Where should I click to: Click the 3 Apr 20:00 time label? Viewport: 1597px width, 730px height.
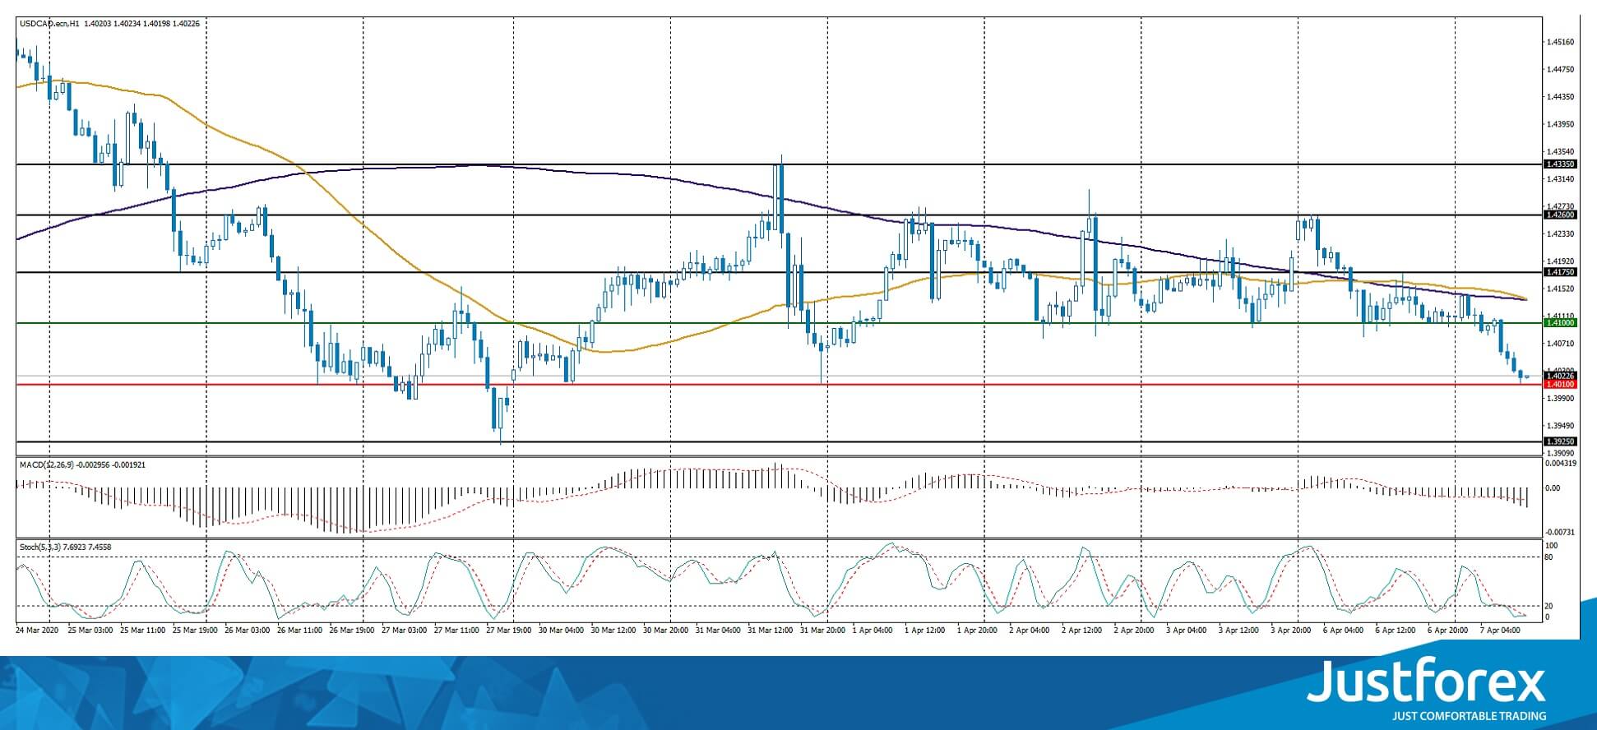[1292, 630]
